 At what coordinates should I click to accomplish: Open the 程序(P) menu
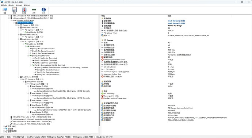tap(4, 5)
